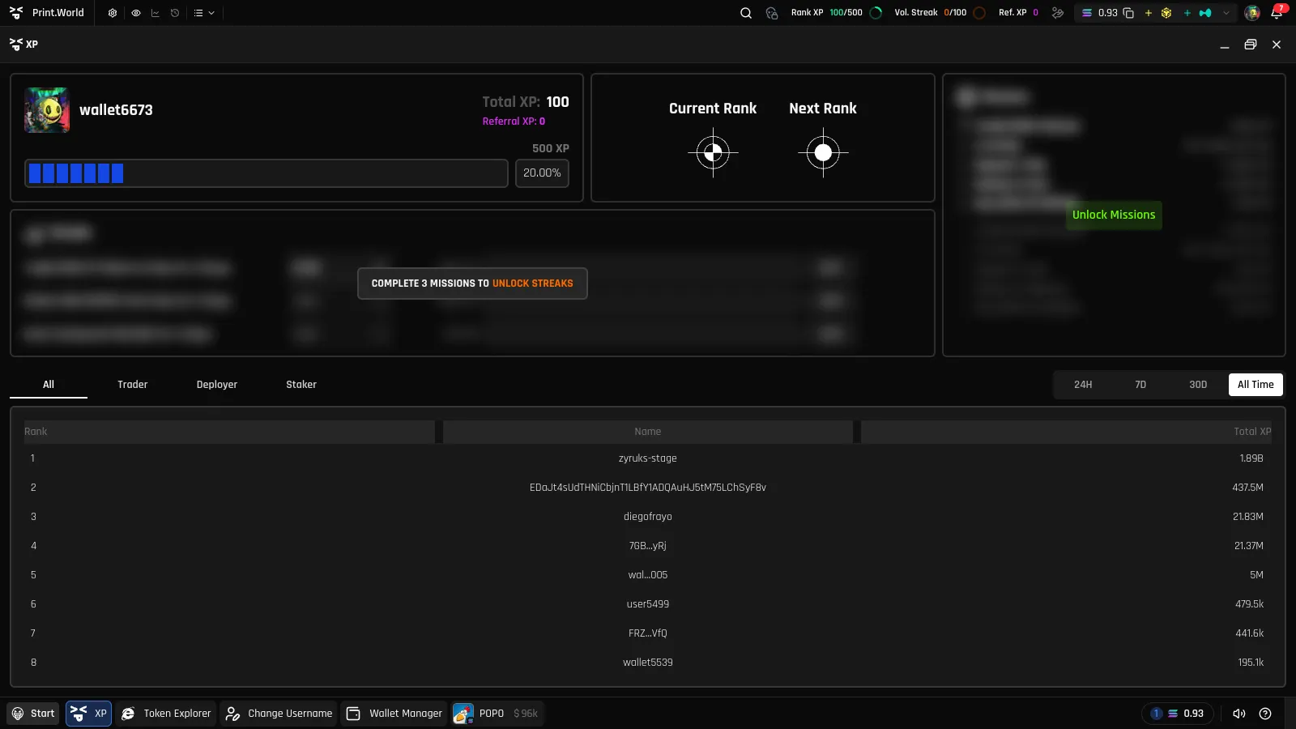Click leaderboard entry wallet5539
Viewport: 1296px width, 729px height.
pyautogui.click(x=648, y=663)
